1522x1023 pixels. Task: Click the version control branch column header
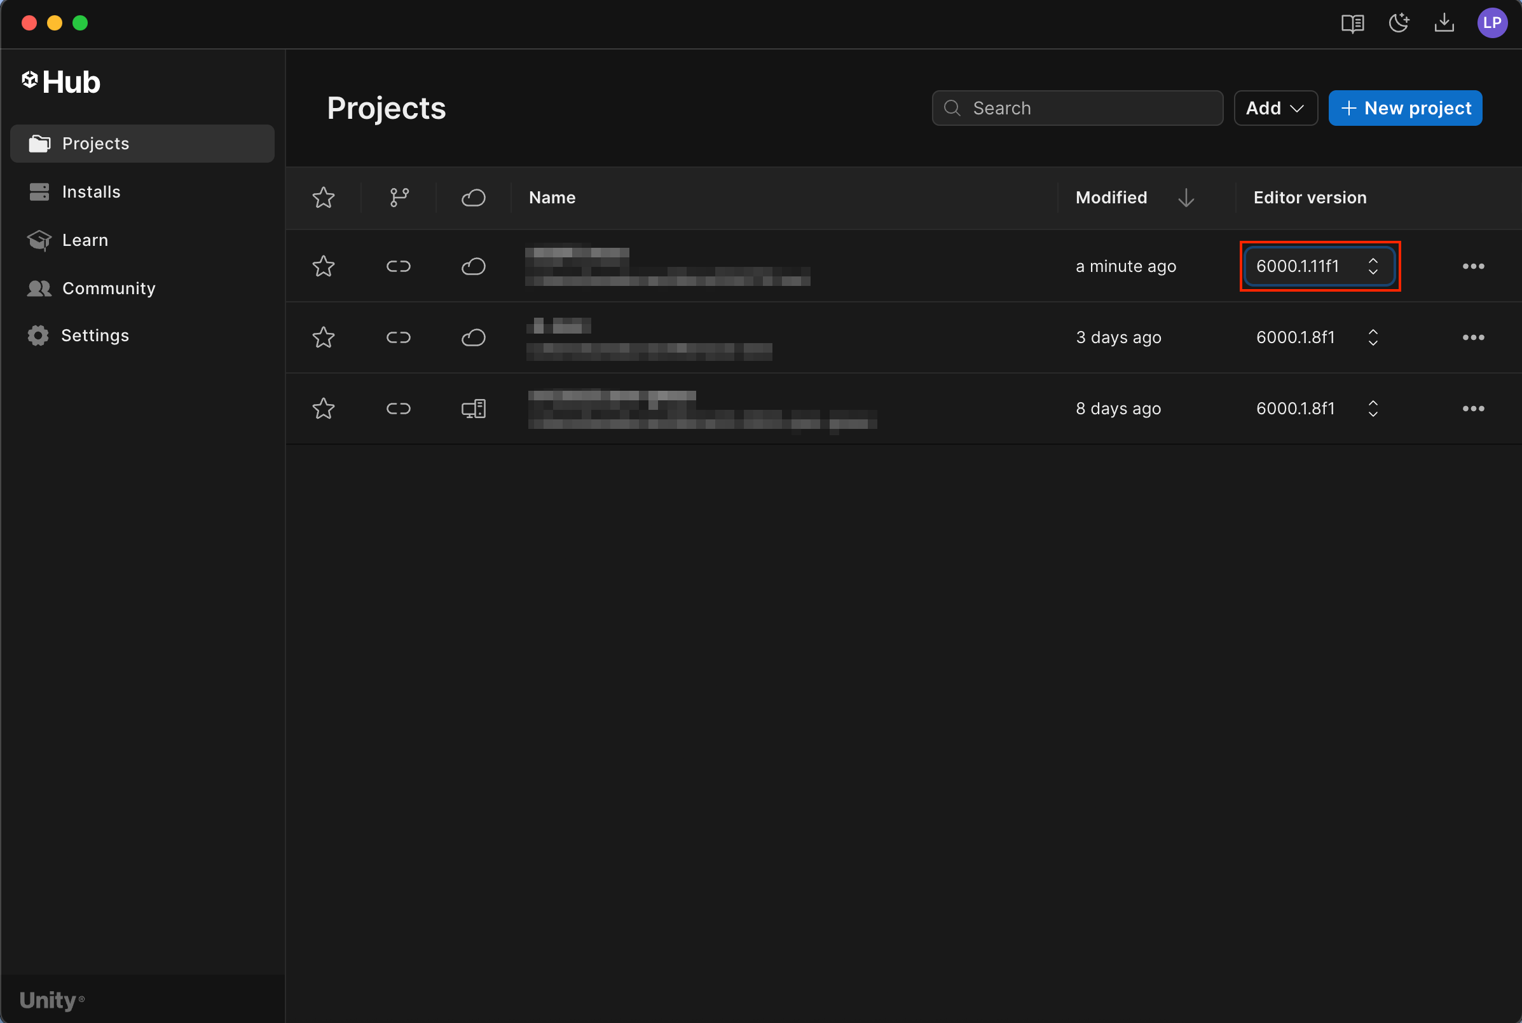coord(399,198)
